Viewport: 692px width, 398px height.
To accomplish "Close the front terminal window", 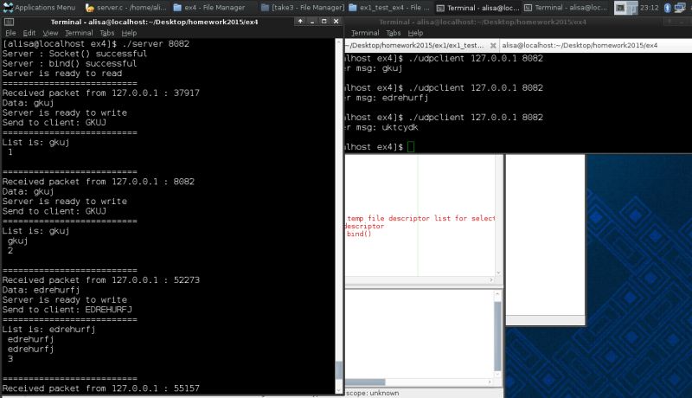I will click(x=336, y=21).
